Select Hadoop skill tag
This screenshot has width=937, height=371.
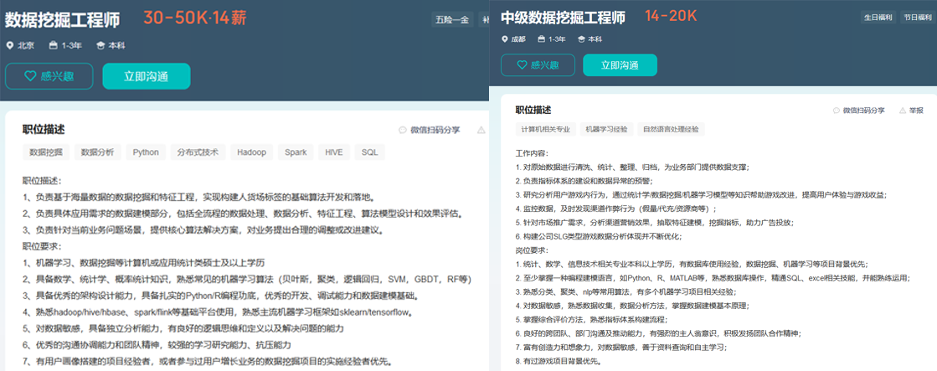[251, 152]
